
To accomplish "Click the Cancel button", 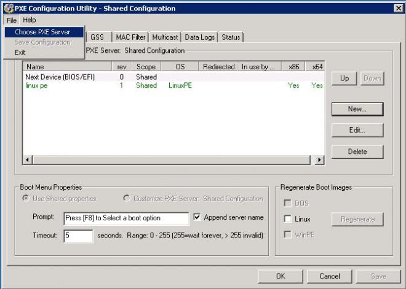I will [x=329, y=276].
